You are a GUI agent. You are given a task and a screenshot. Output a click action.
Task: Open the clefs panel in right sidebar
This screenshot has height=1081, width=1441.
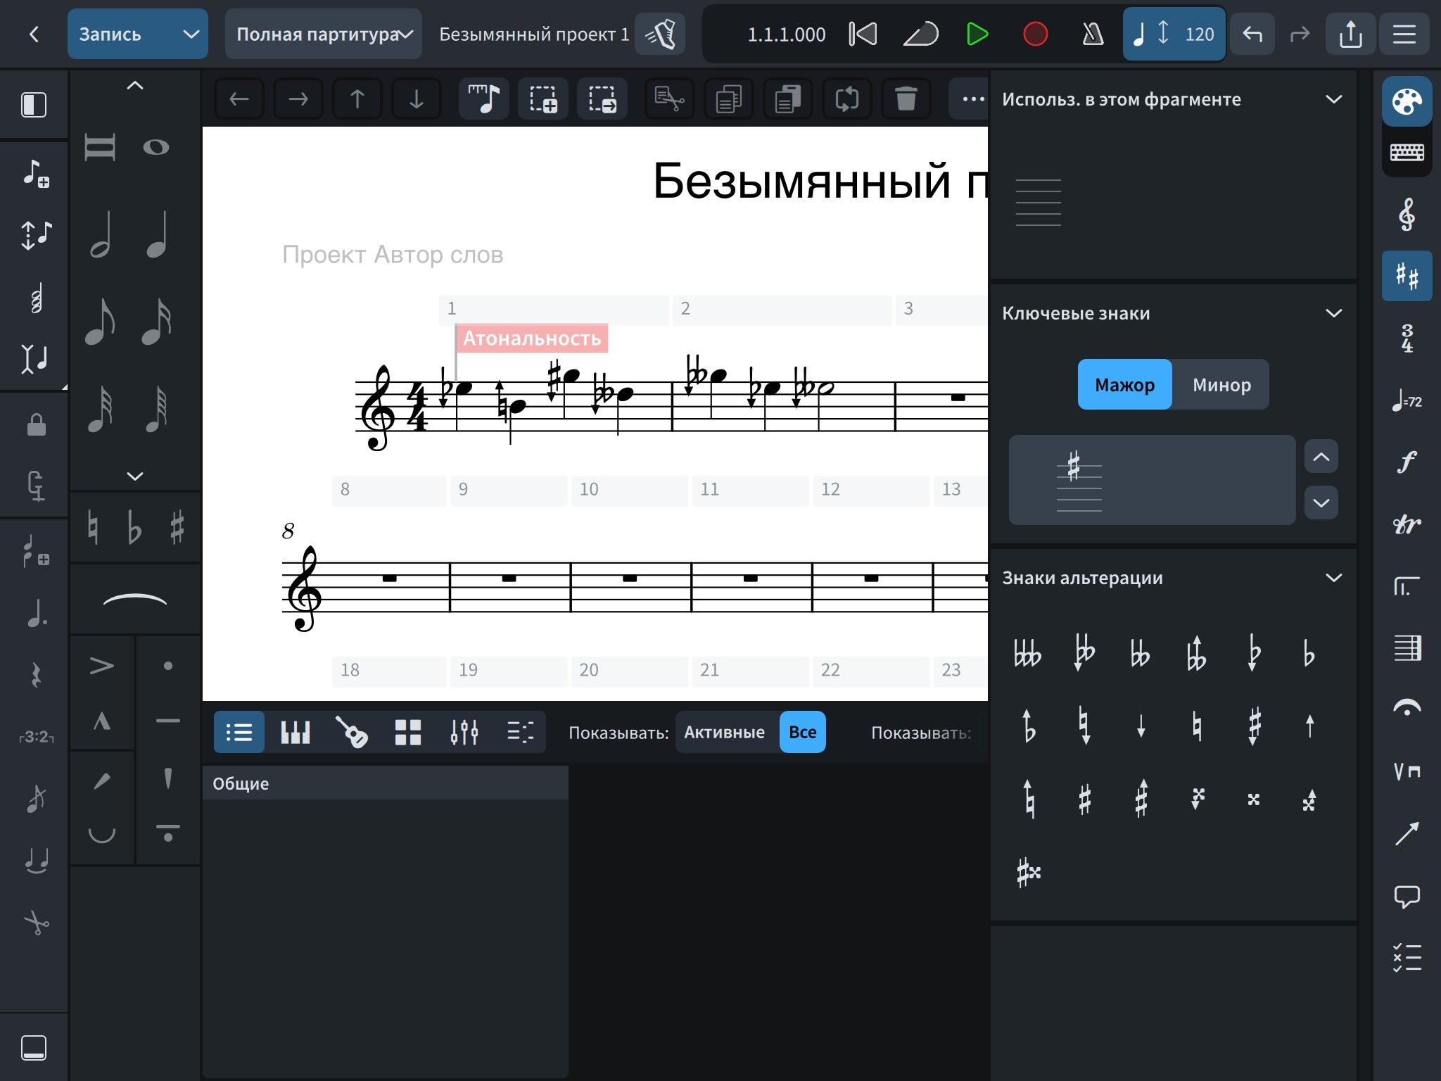pyautogui.click(x=1406, y=215)
